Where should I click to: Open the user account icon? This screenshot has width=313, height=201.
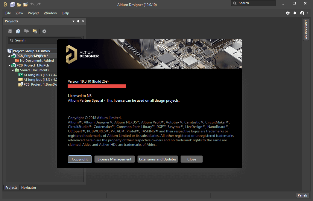(302, 13)
